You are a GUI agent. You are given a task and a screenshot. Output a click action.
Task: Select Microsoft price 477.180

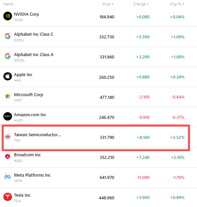(x=107, y=97)
